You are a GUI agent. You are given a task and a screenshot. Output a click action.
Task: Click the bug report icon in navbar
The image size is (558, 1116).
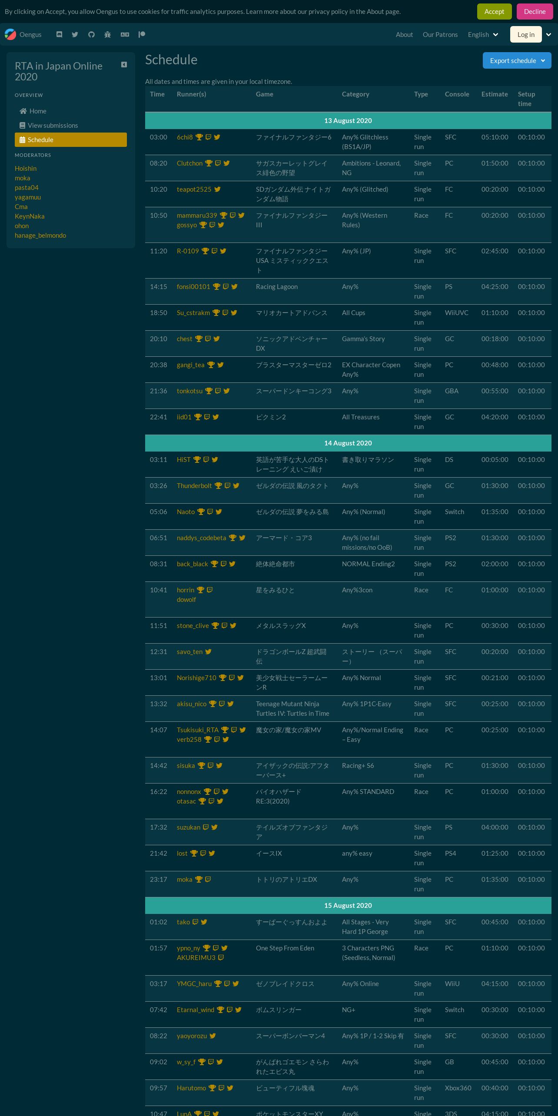(108, 34)
